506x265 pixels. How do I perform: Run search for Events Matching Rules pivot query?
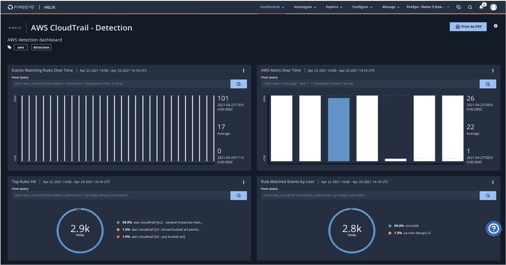pyautogui.click(x=239, y=84)
